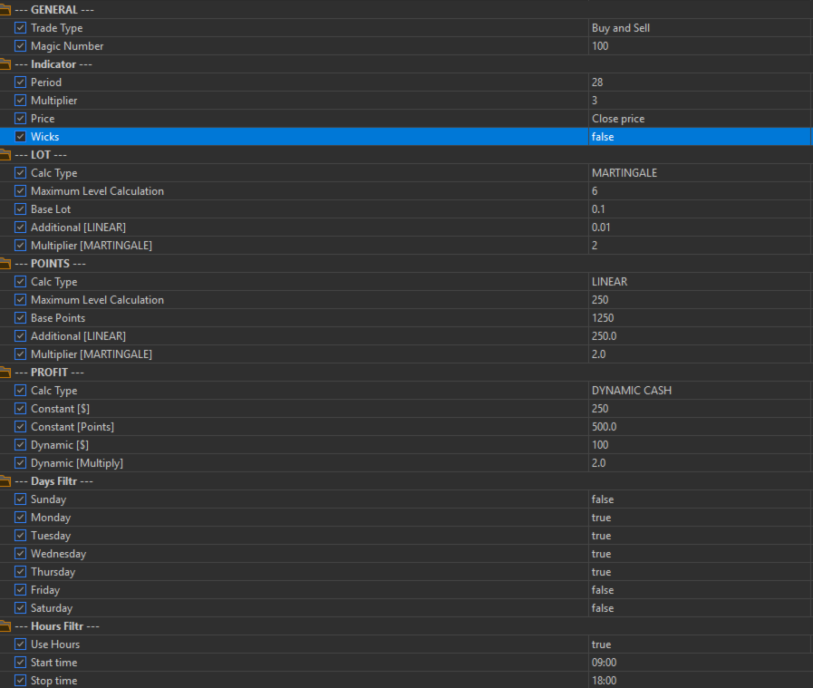Uncheck the Period parameter checkbox
Image resolution: width=813 pixels, height=688 pixels.
[20, 82]
